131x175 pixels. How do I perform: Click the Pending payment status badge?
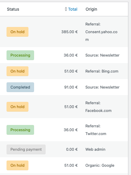pos(26,149)
